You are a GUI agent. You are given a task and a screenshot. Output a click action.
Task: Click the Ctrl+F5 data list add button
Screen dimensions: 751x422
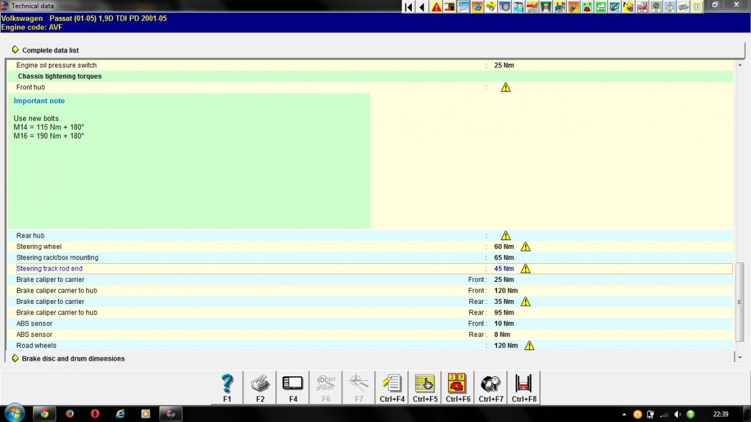[424, 387]
